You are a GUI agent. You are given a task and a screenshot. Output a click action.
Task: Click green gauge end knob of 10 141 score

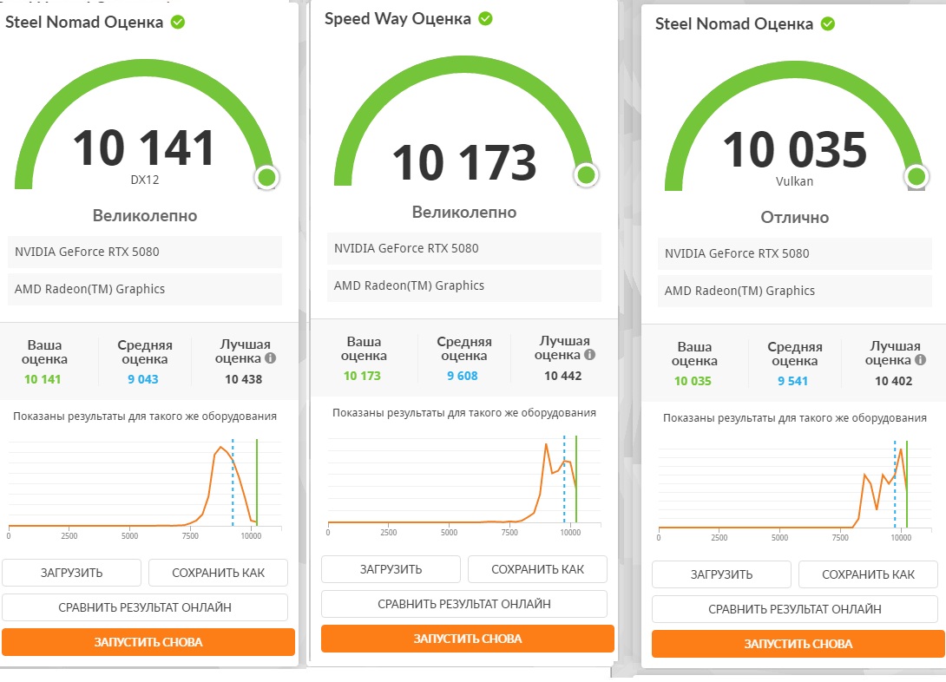(266, 177)
